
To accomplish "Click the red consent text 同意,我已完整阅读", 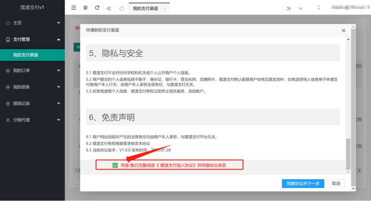I will [x=173, y=165].
